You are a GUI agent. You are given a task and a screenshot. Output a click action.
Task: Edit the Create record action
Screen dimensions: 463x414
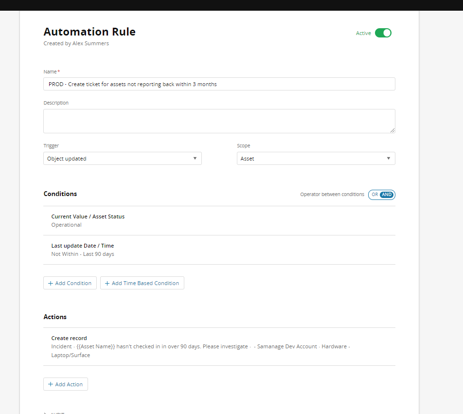pos(69,338)
